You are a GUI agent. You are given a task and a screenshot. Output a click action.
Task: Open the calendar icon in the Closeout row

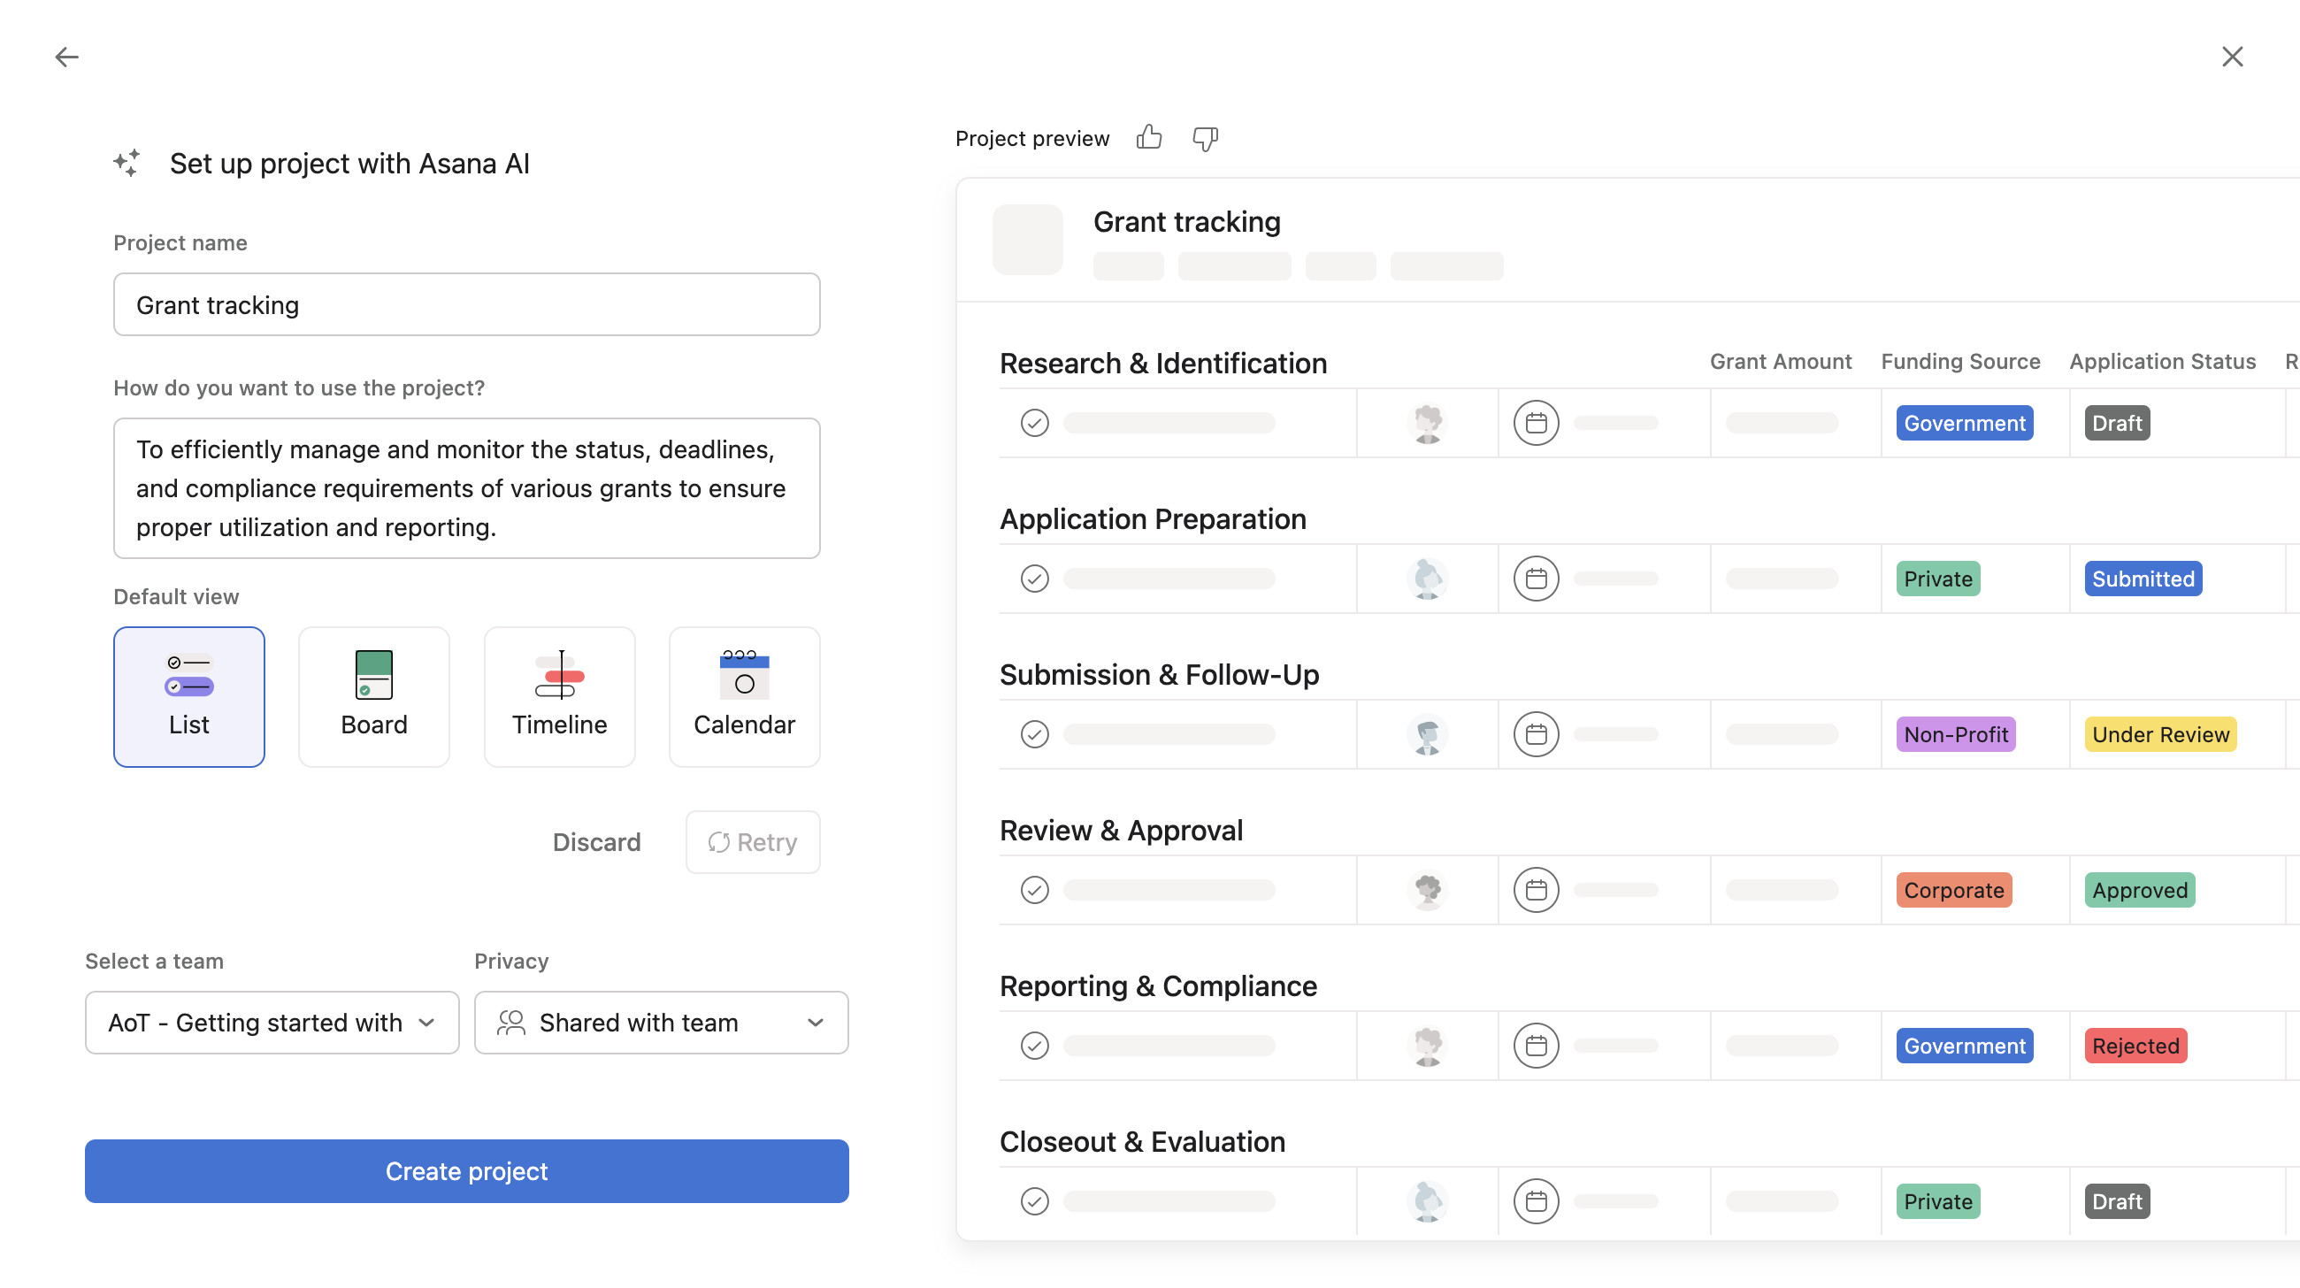(x=1537, y=1200)
